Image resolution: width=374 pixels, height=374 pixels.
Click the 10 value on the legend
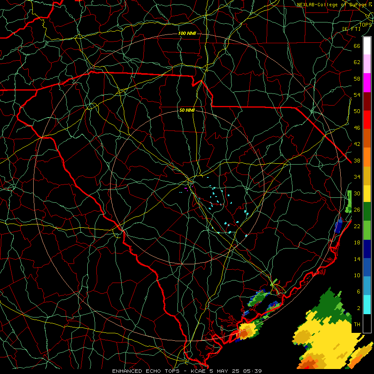point(357,276)
